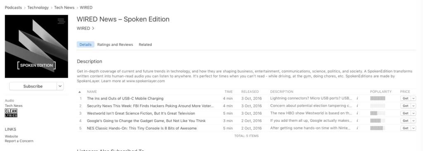
Task: Open info icon for Security News episode
Action: point(357,106)
